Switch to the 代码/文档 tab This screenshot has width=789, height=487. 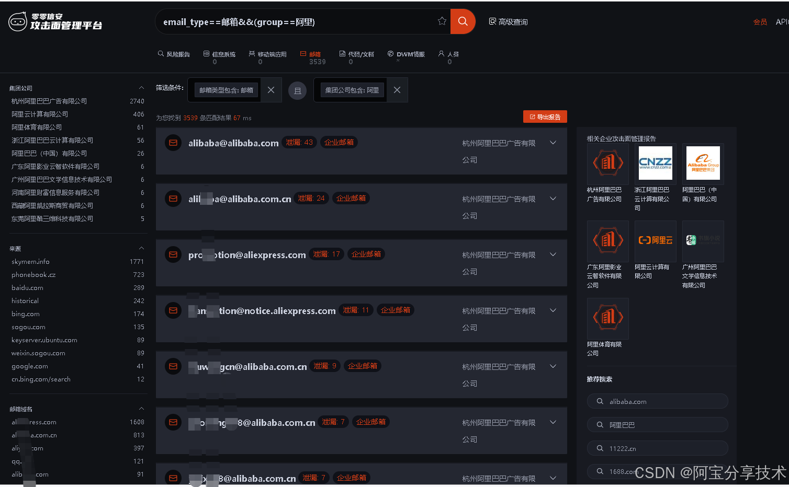357,54
